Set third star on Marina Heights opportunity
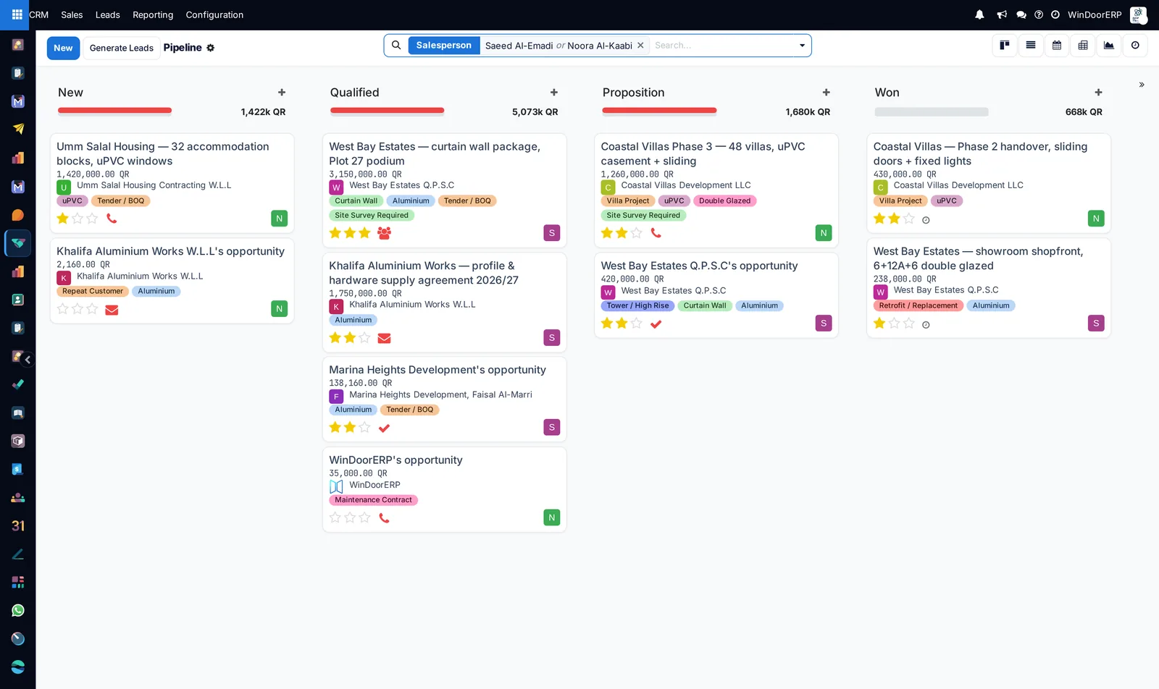This screenshot has height=689, width=1159. tap(364, 428)
